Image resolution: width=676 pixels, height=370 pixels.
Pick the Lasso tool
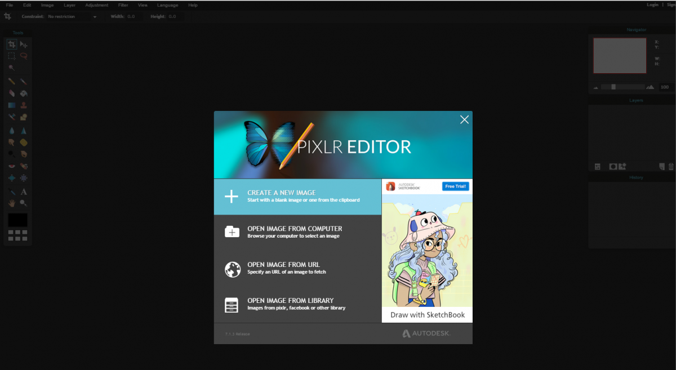[x=24, y=56]
